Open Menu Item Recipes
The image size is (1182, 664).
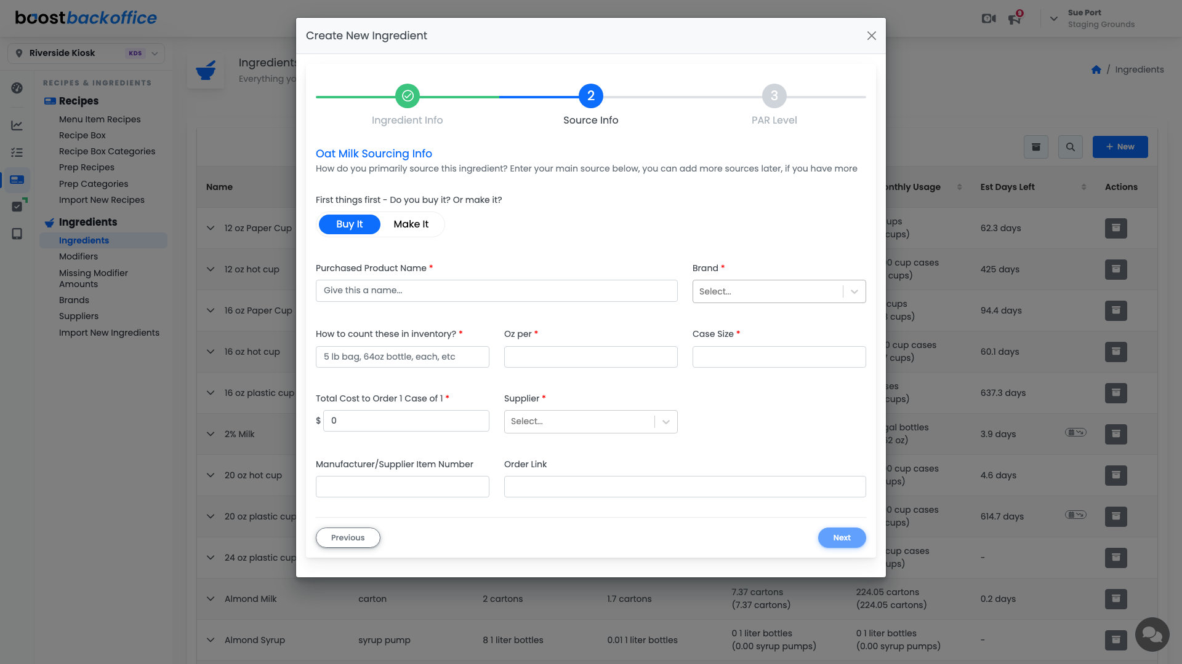click(x=100, y=119)
